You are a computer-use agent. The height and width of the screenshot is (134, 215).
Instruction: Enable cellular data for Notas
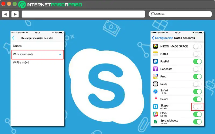(198, 54)
